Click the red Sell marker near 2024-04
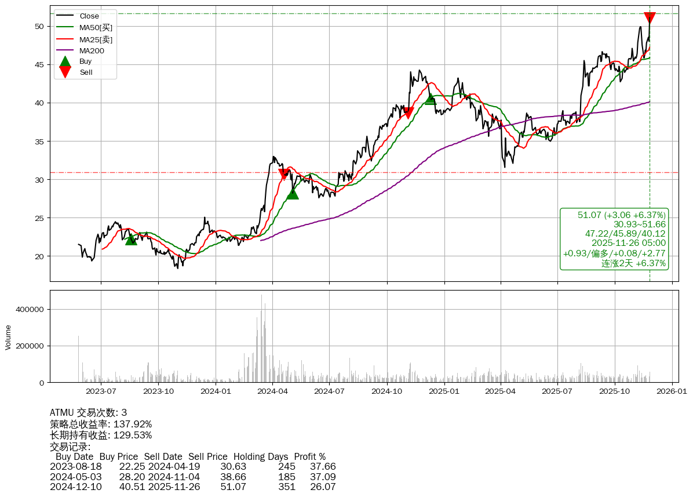Viewport: 693px width, 497px height. click(x=284, y=175)
